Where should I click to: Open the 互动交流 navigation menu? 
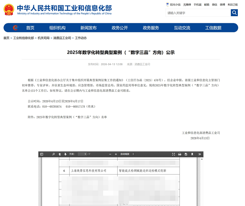(182, 28)
